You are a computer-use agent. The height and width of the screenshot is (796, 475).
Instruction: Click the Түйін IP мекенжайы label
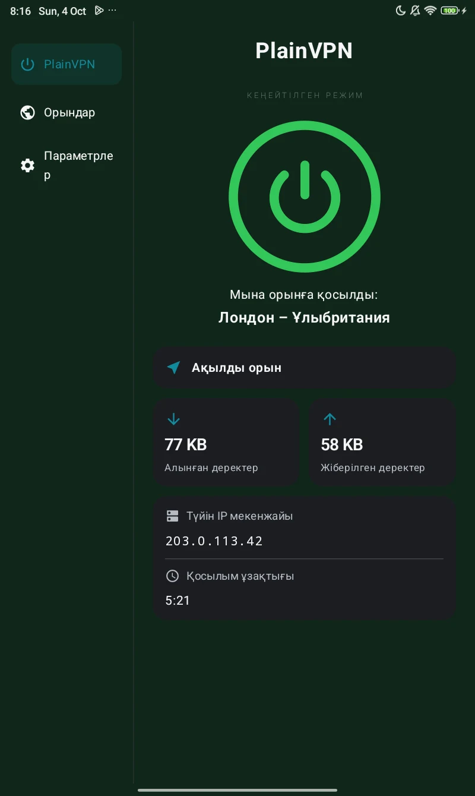pyautogui.click(x=240, y=516)
